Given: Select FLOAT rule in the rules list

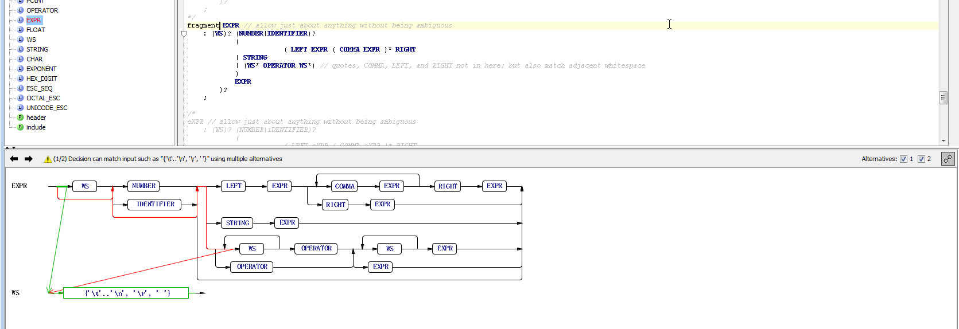Looking at the screenshot, I should pyautogui.click(x=36, y=30).
